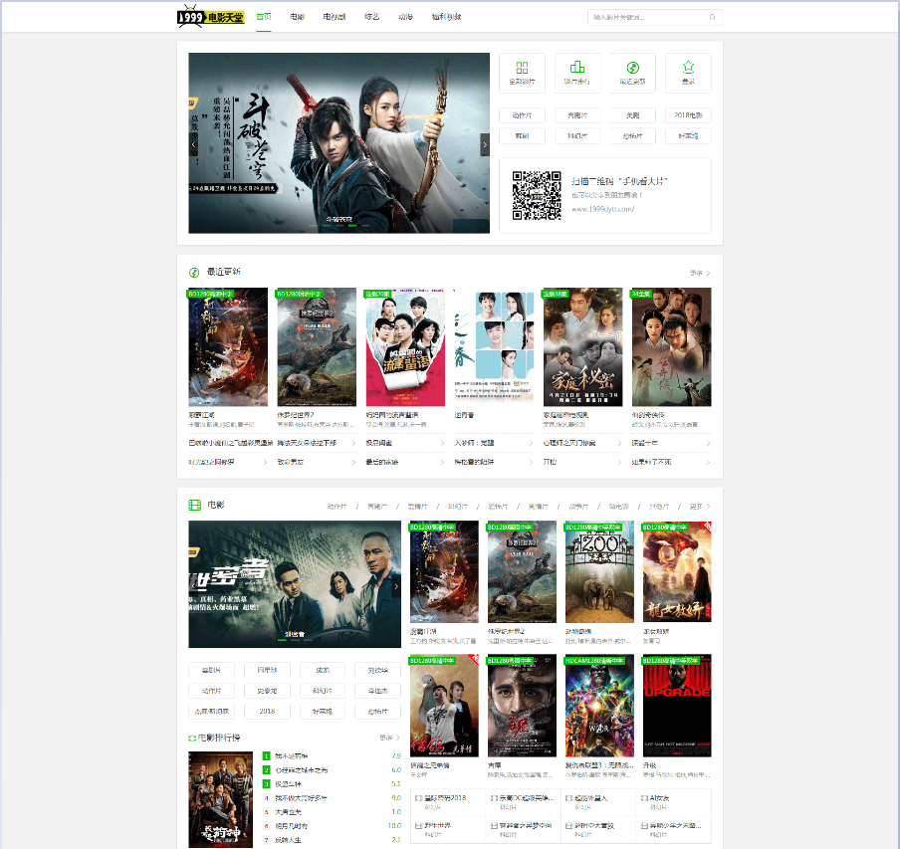Viewport: 900px width, 849px height.
Task: Click the chevron on the 致命男友 row
Action: pos(353,462)
